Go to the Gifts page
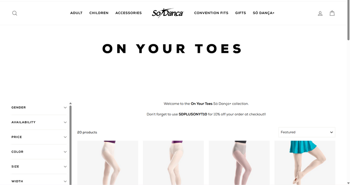The width and height of the screenshot is (350, 185). [240, 13]
